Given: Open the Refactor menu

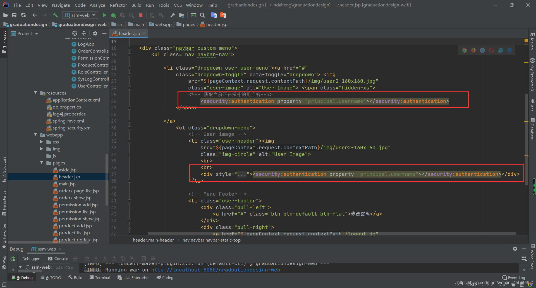Looking at the screenshot, I should click(118, 5).
